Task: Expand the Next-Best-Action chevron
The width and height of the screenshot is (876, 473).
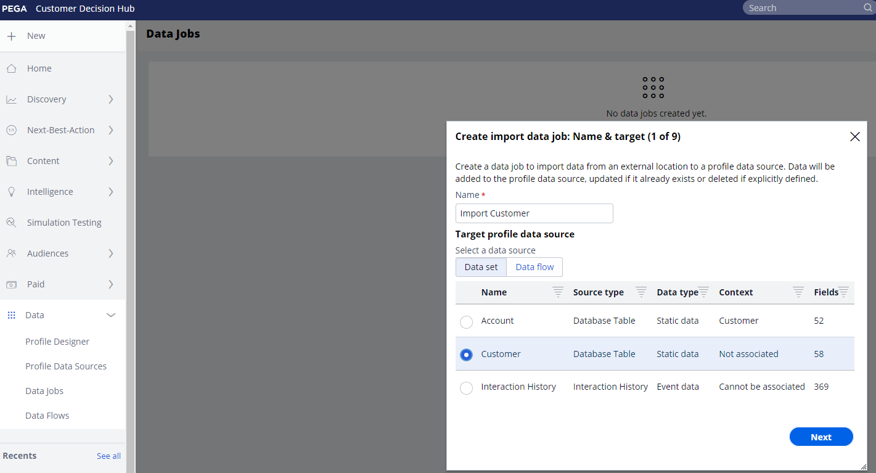Action: tap(111, 130)
